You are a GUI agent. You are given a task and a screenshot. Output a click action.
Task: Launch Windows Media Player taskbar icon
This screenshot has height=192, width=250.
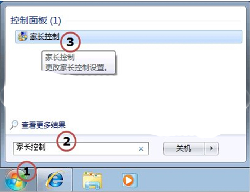coord(129,180)
